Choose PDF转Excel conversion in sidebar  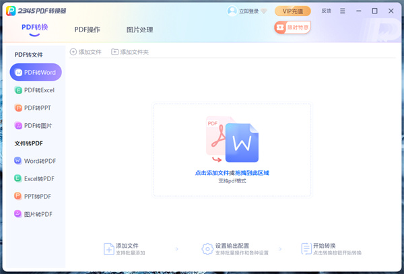pyautogui.click(x=36, y=90)
